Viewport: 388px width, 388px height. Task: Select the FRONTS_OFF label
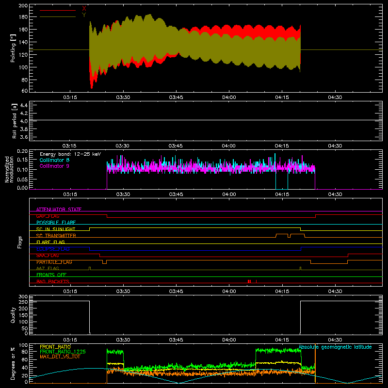(x=51, y=275)
